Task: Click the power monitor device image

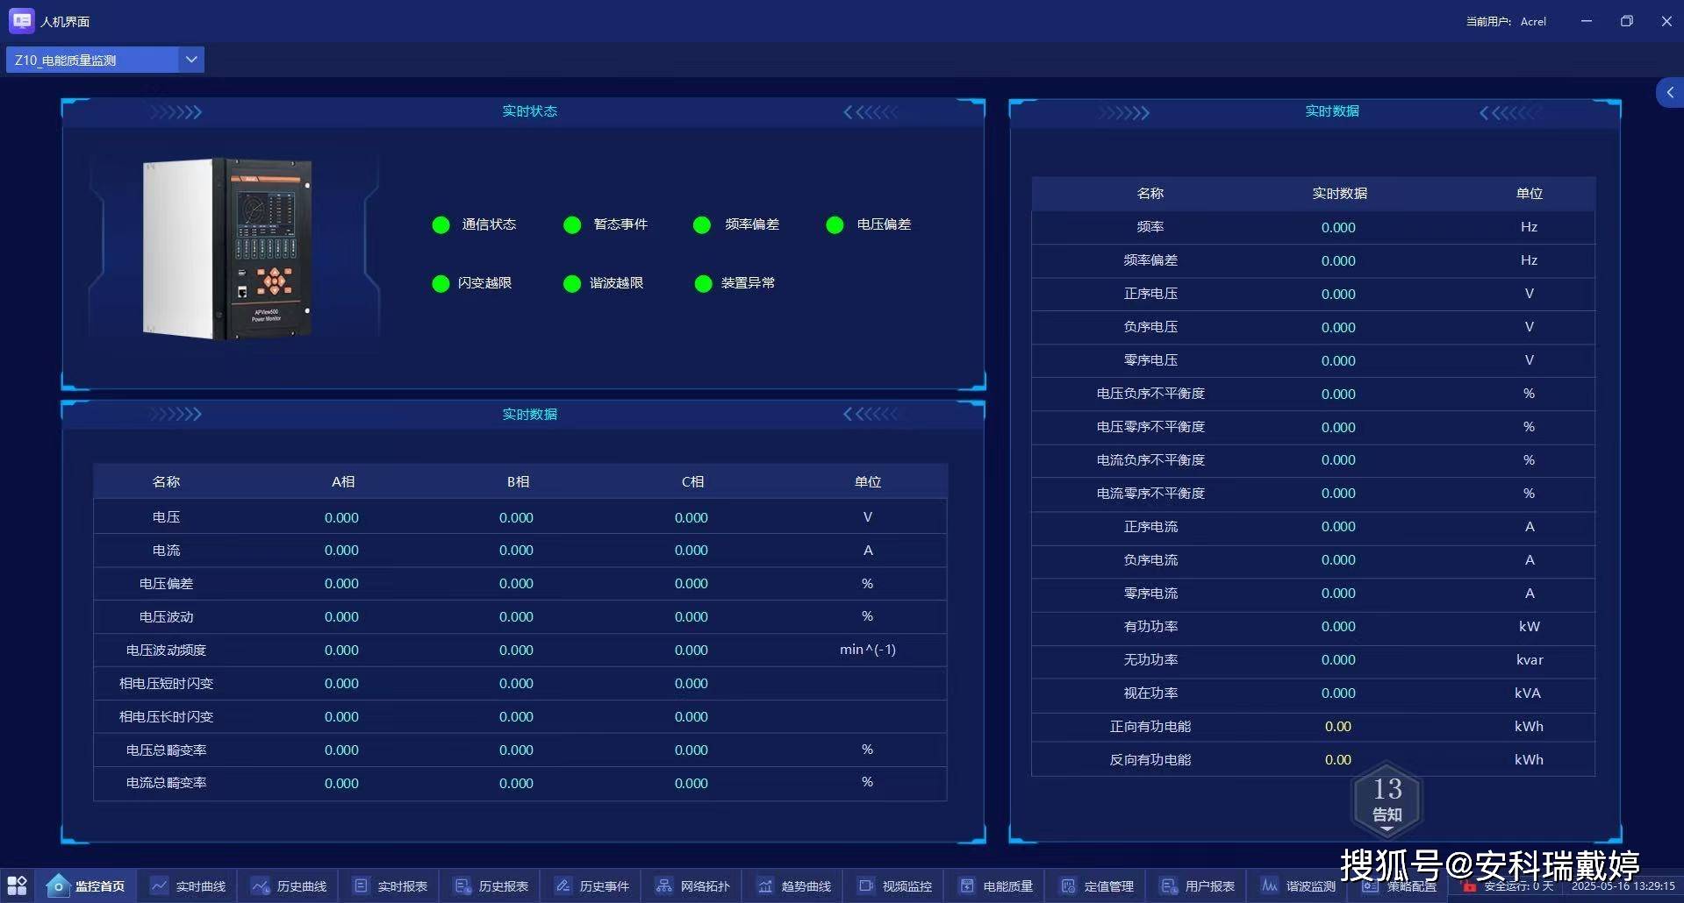Action: click(228, 248)
